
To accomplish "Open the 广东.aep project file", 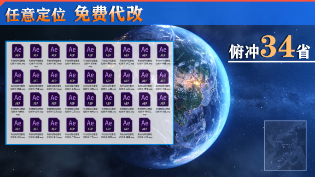I will click(x=90, y=125).
